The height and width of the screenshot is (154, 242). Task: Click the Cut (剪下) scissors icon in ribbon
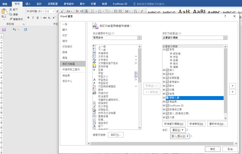click(11, 10)
